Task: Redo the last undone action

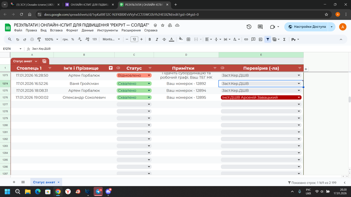Action: (x=25, y=39)
